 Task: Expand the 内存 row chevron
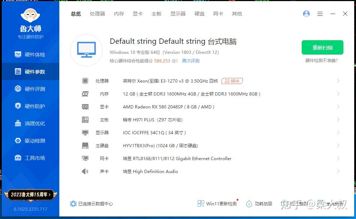point(338,94)
